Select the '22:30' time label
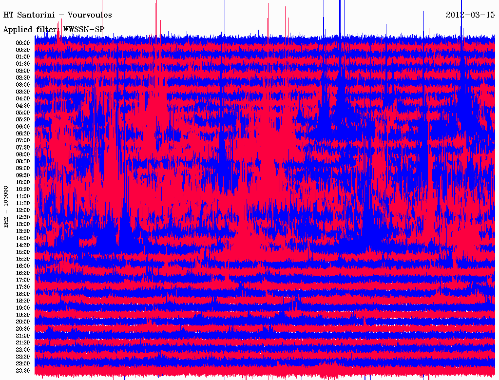The image size is (499, 380). coord(23,357)
